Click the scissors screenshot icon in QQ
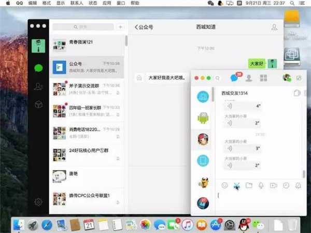The image size is (311, 233). pos(236,185)
